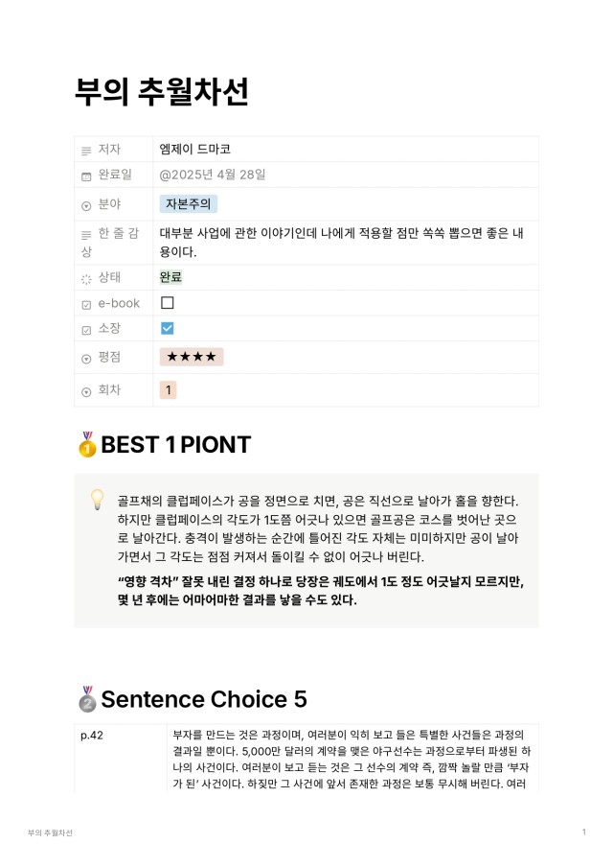613x867 pixels.
Task: Open the four-star 평점 rating dropdown
Action: (x=191, y=357)
